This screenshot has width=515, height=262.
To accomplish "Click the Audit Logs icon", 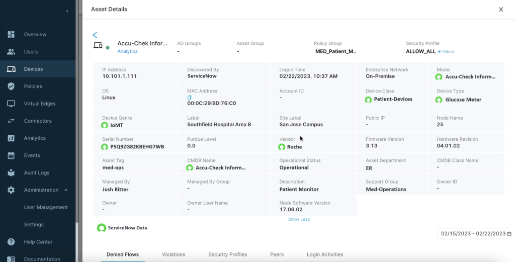I will click(x=11, y=173).
